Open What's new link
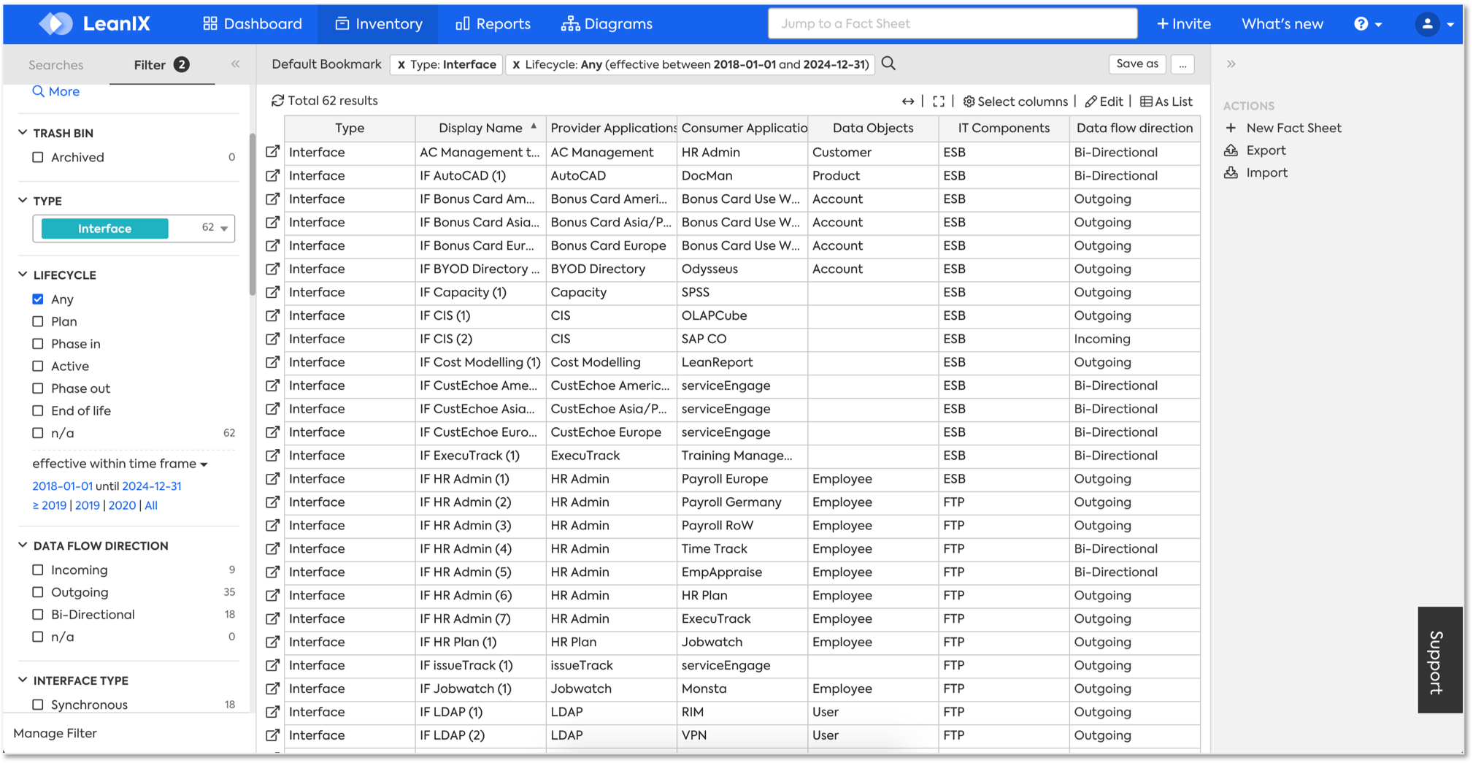This screenshot has height=763, width=1473. click(x=1282, y=24)
